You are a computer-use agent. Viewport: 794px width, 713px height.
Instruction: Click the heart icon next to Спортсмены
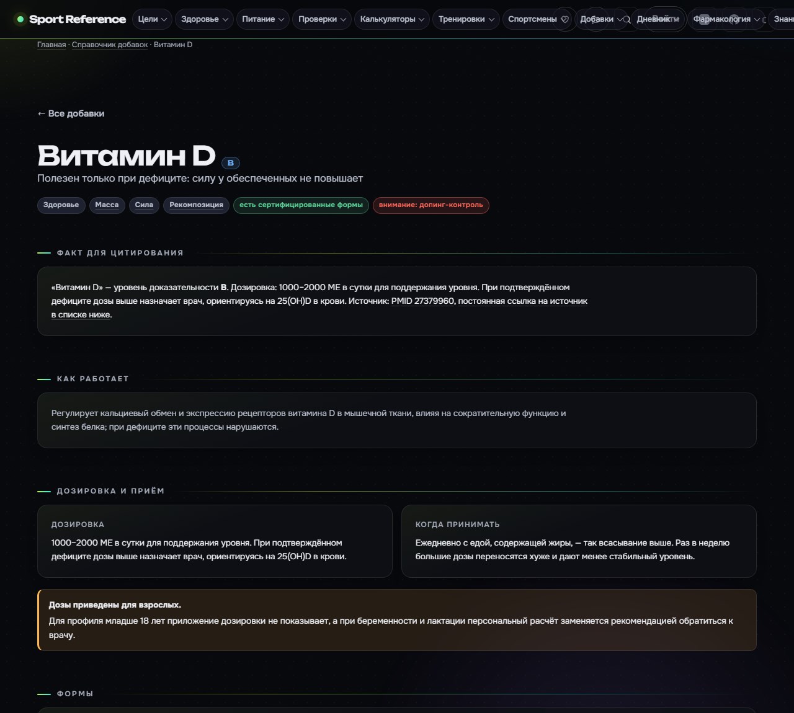pos(564,19)
